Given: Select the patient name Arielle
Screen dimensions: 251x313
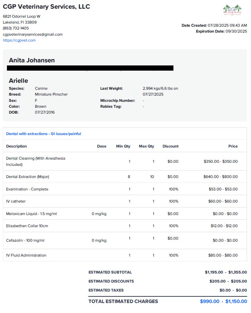Looking at the screenshot, I should [x=18, y=81].
